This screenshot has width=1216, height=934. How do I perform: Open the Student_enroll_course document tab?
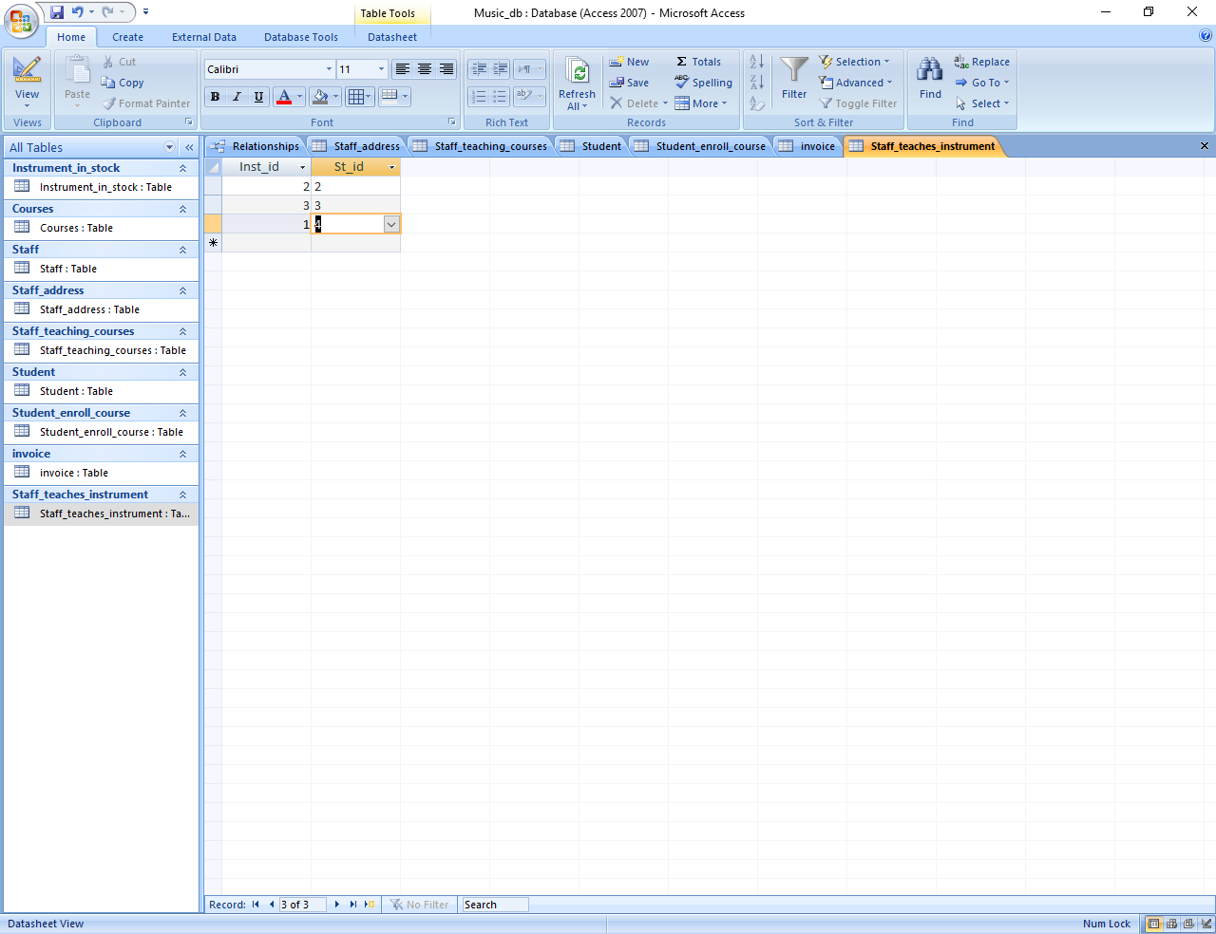click(710, 146)
